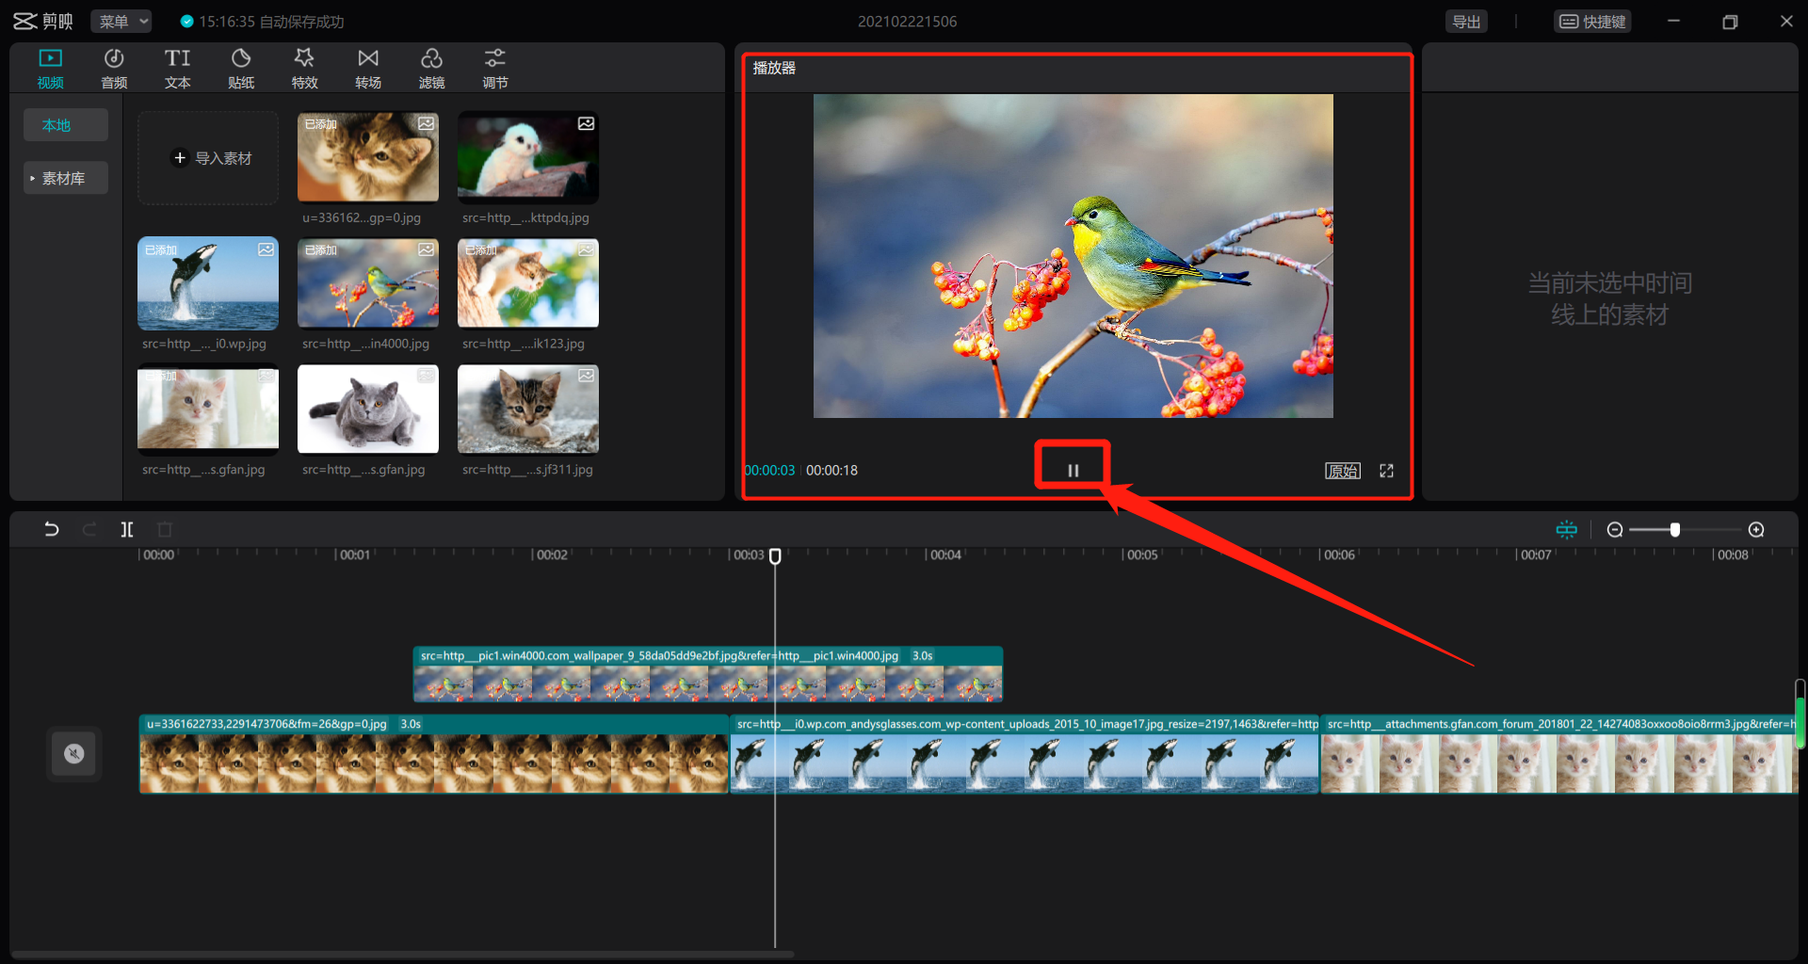Toggle the track mute button

pyautogui.click(x=73, y=753)
